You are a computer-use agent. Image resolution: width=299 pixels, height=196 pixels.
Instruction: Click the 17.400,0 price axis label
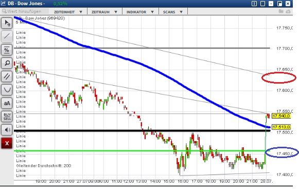[x=284, y=174]
